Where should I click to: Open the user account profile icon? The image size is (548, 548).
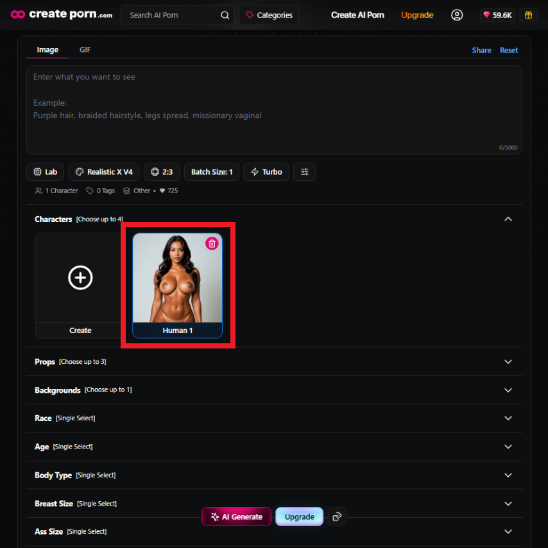[457, 15]
